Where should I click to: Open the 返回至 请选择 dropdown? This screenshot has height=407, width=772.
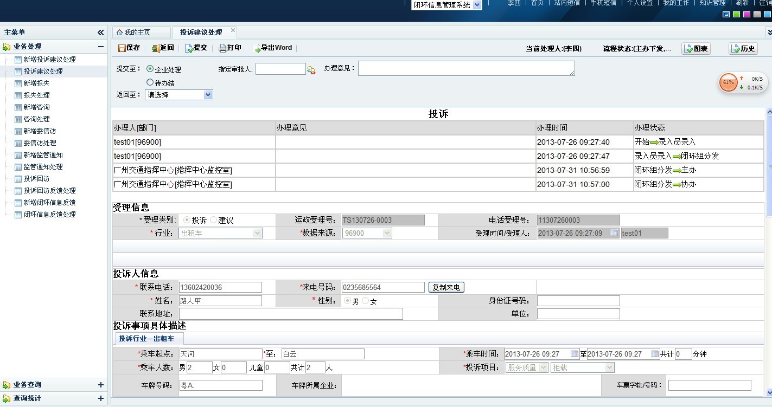point(179,95)
